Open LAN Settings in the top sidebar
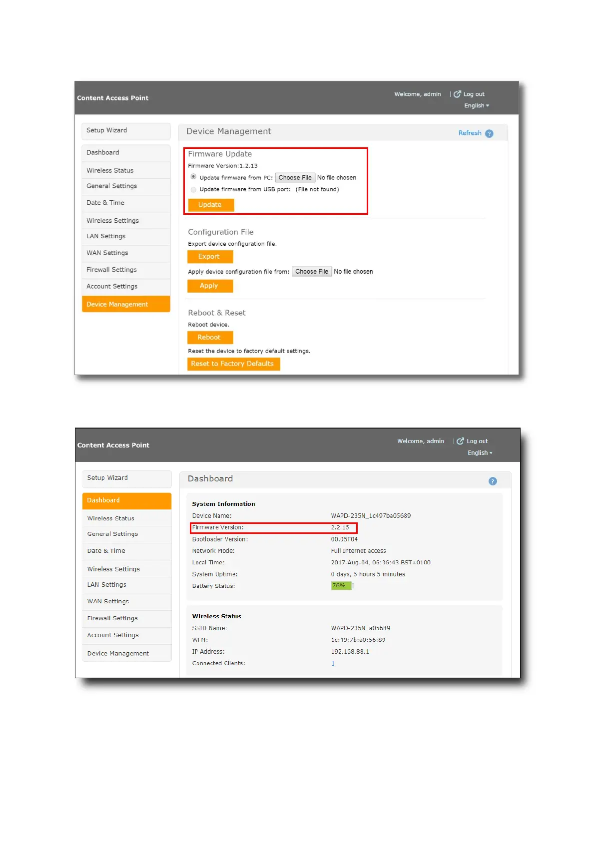 126,237
